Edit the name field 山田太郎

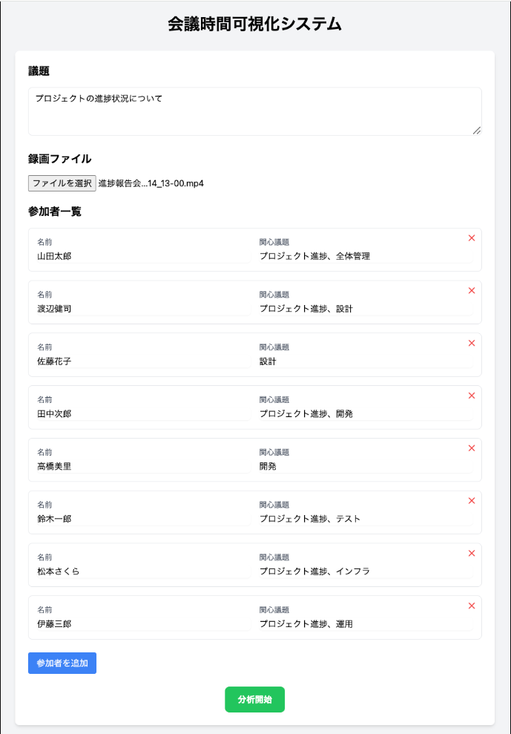pyautogui.click(x=144, y=257)
